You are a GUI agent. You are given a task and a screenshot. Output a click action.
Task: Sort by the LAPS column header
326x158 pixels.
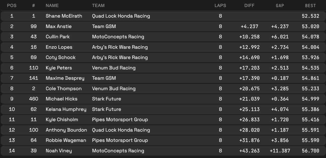[x=220, y=5]
